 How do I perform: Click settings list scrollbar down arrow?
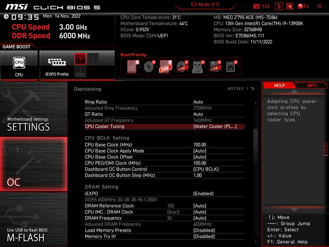coord(256,242)
